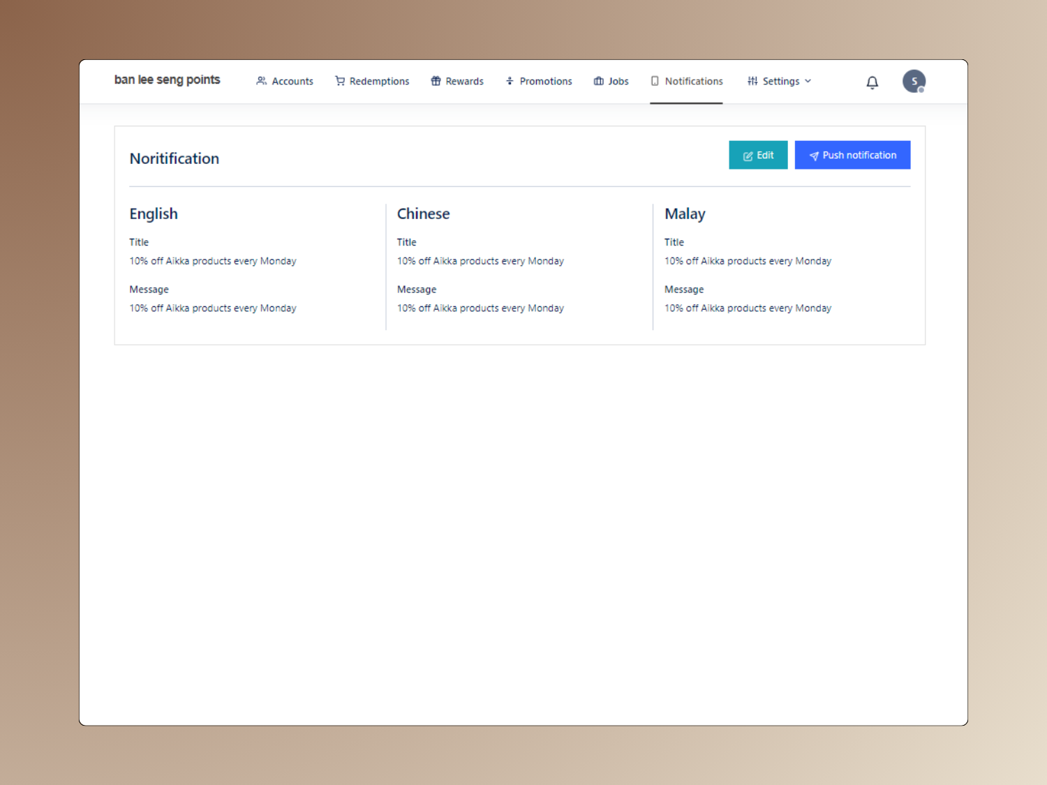Click the phone icon beside Notifications
Screen dimensions: 1047x785
click(x=655, y=81)
